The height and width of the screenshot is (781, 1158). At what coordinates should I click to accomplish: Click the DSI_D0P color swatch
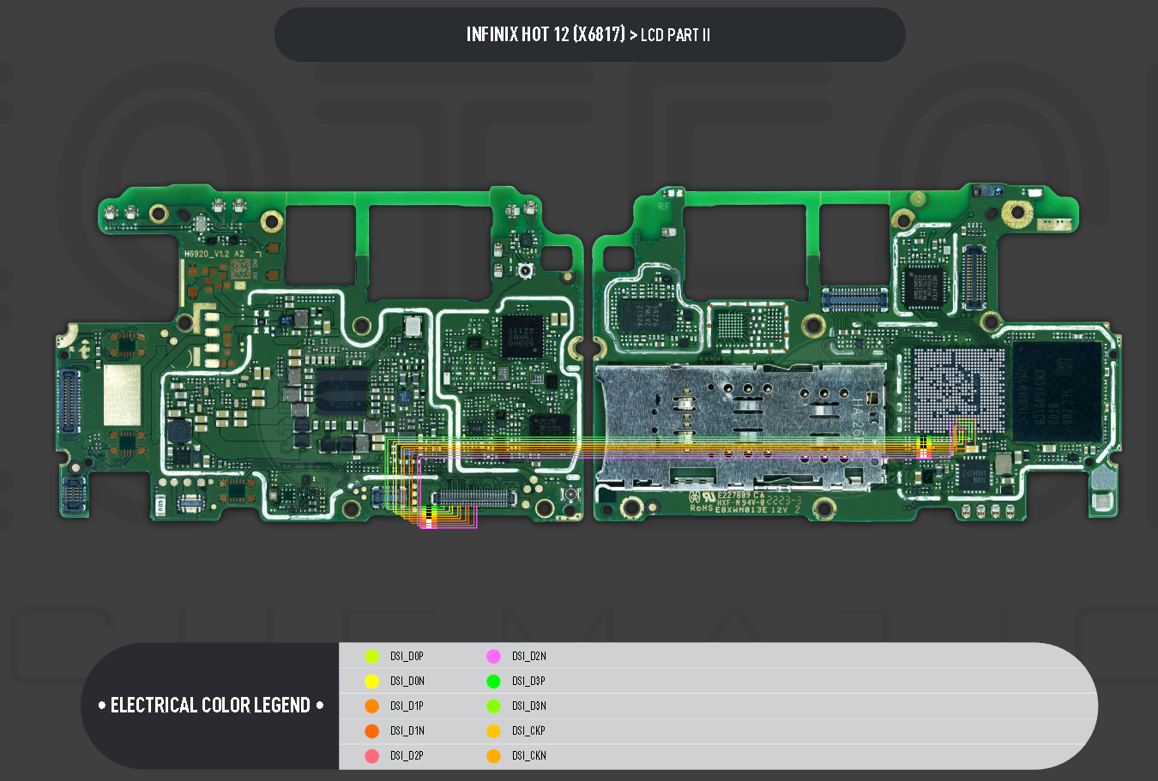pyautogui.click(x=371, y=657)
